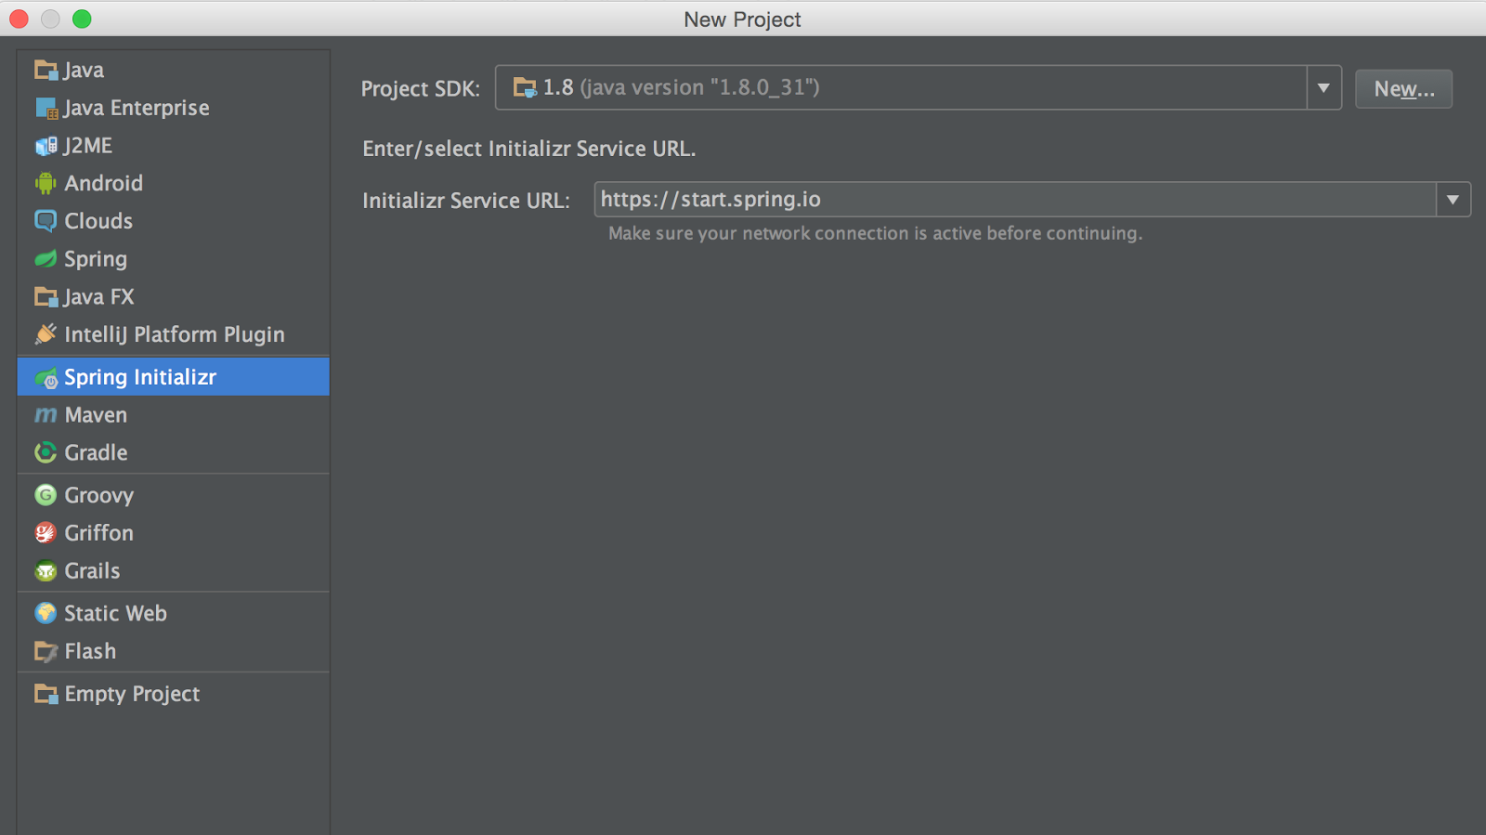1486x835 pixels.
Task: Click the Static Web globe icon
Action: (x=45, y=613)
